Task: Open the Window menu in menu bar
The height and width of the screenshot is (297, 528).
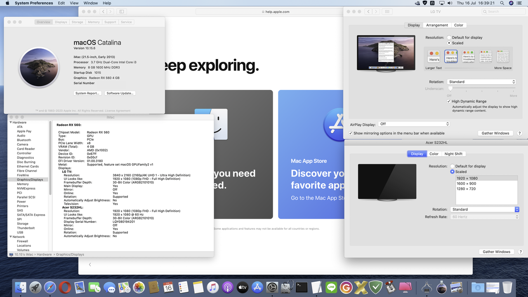Action: (91, 3)
